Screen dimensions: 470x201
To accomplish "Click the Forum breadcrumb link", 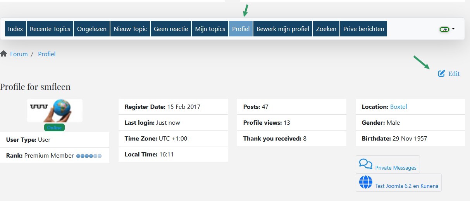I will [x=19, y=54].
